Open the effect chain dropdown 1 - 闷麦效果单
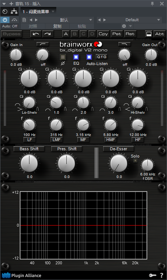The width and height of the screenshot is (167, 280). pos(38,12)
